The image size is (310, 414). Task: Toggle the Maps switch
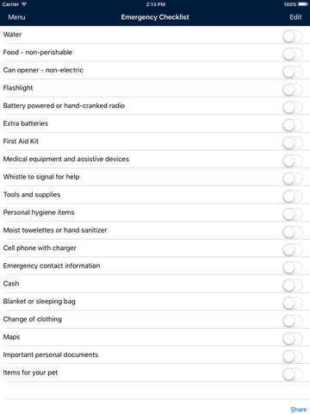coord(293,339)
